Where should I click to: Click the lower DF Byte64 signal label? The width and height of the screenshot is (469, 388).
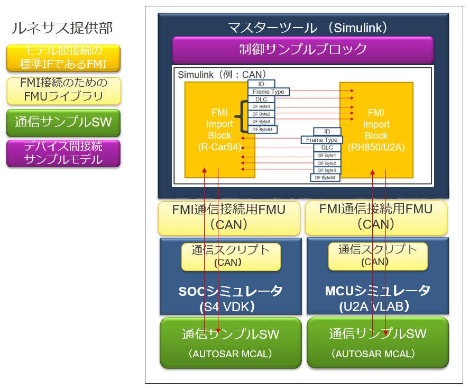tap(326, 178)
